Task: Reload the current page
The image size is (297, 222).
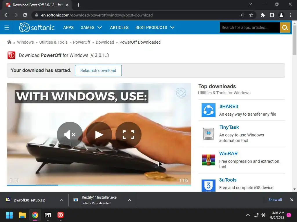Action: [x=25, y=15]
